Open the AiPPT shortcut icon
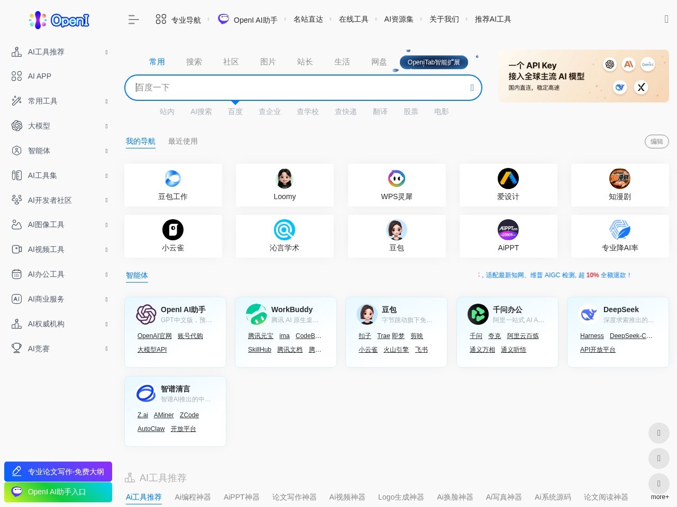 (x=508, y=230)
